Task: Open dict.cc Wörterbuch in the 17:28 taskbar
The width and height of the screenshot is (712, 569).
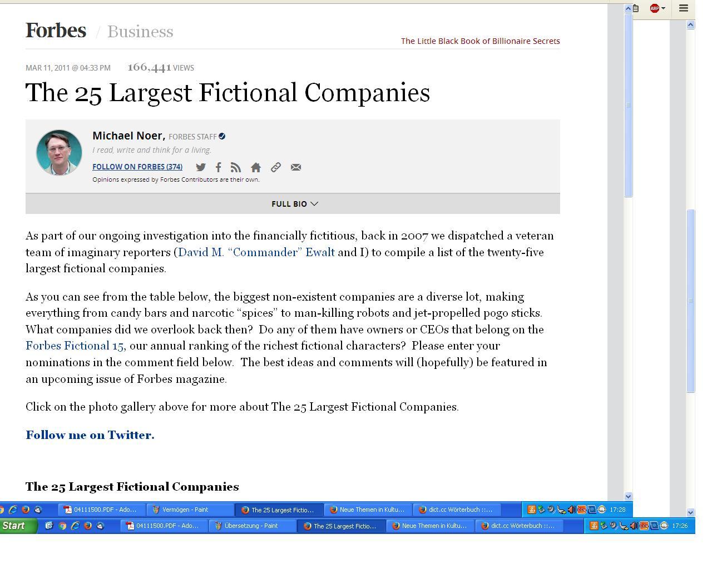Action: click(457, 510)
